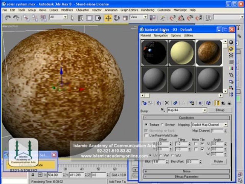Viewport: 245px width, 184px height.
Task: Select the brown planet material sample slot
Action: coord(209,53)
